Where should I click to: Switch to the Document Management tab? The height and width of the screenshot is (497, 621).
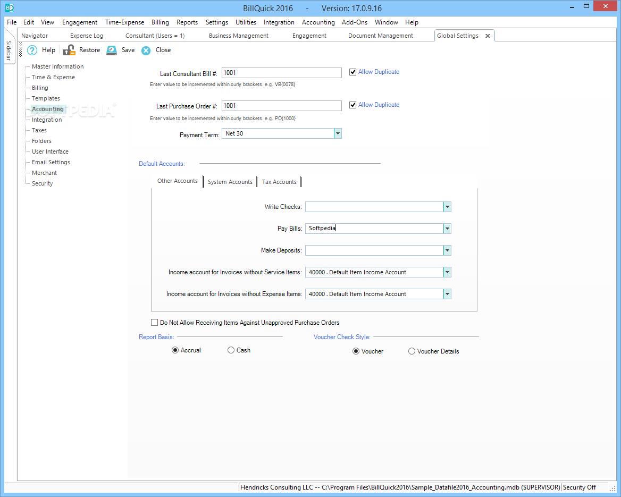point(381,36)
